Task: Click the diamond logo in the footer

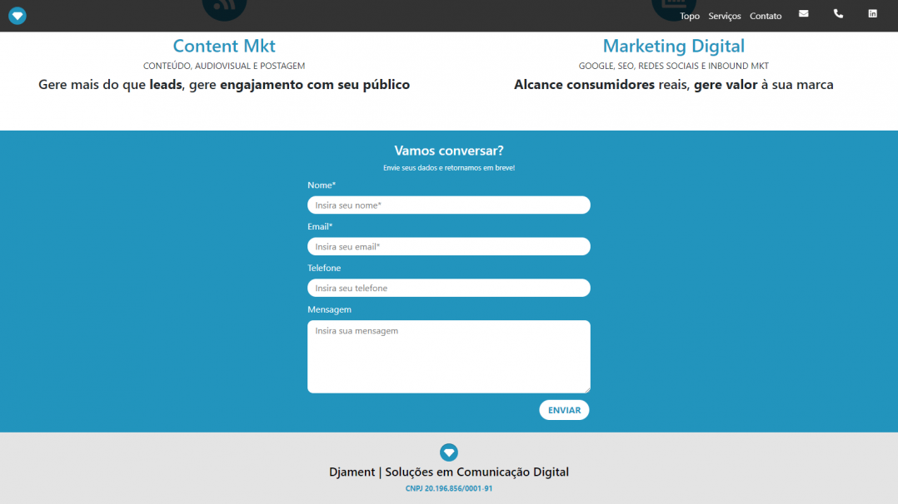Action: 448,452
